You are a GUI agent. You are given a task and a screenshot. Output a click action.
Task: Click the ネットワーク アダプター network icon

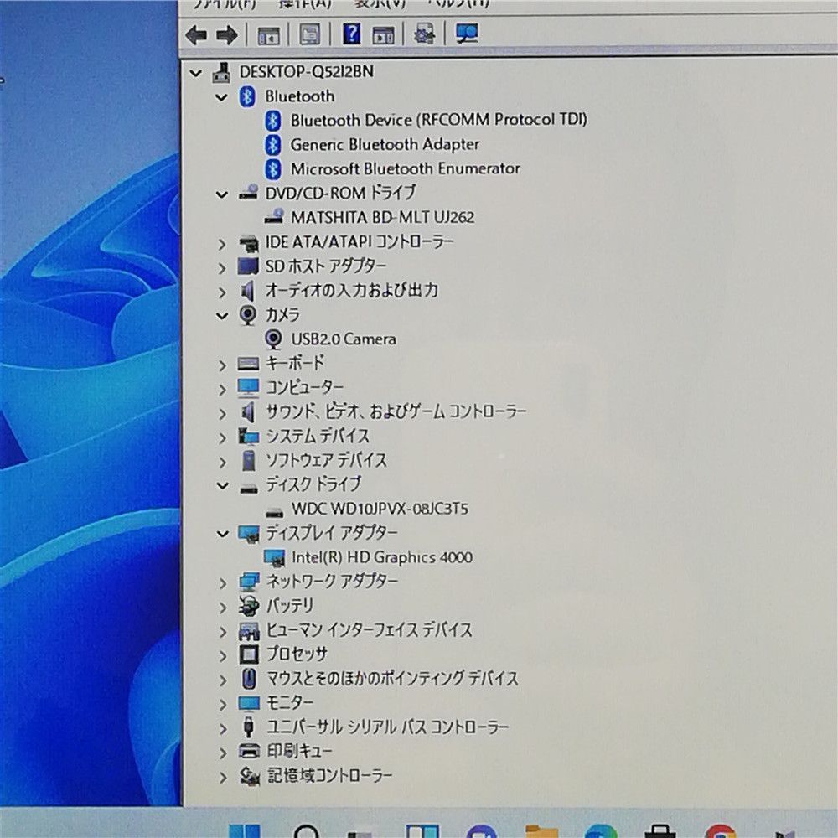click(x=249, y=582)
